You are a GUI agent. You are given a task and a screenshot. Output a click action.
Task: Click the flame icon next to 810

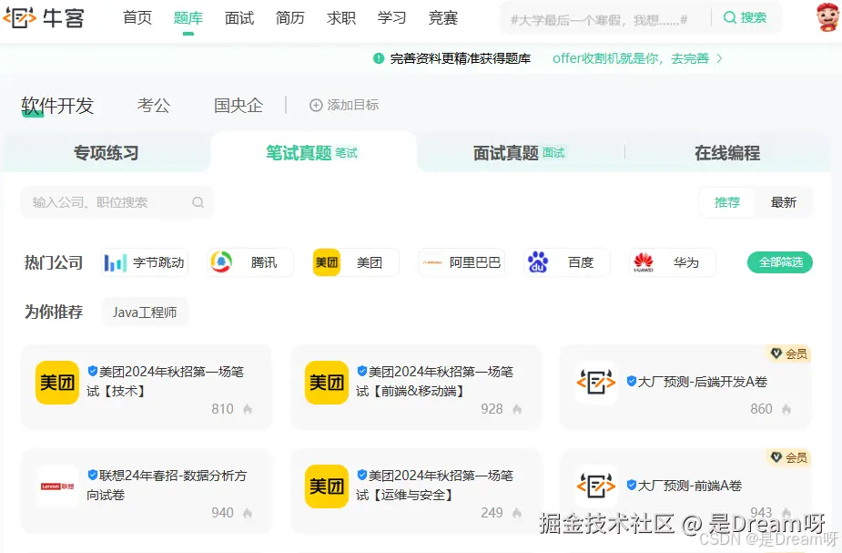tap(248, 409)
